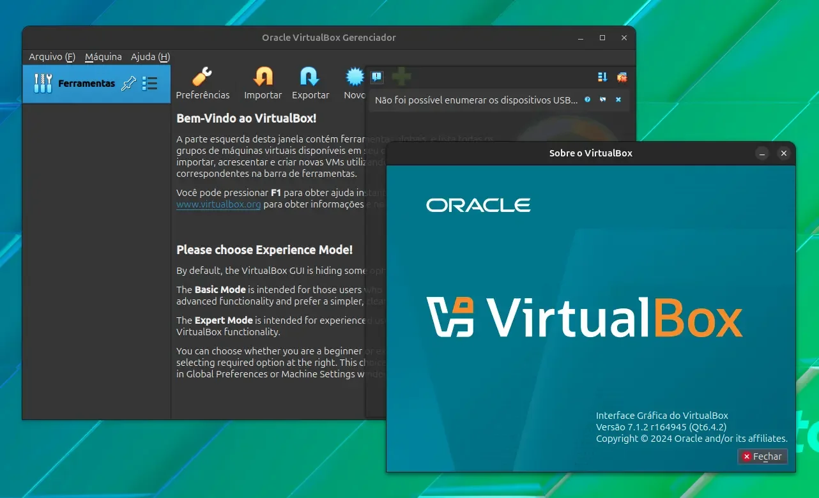Click the Bem-Vindo ao VirtualBox! heading
Screen dimensions: 819x498
[246, 118]
